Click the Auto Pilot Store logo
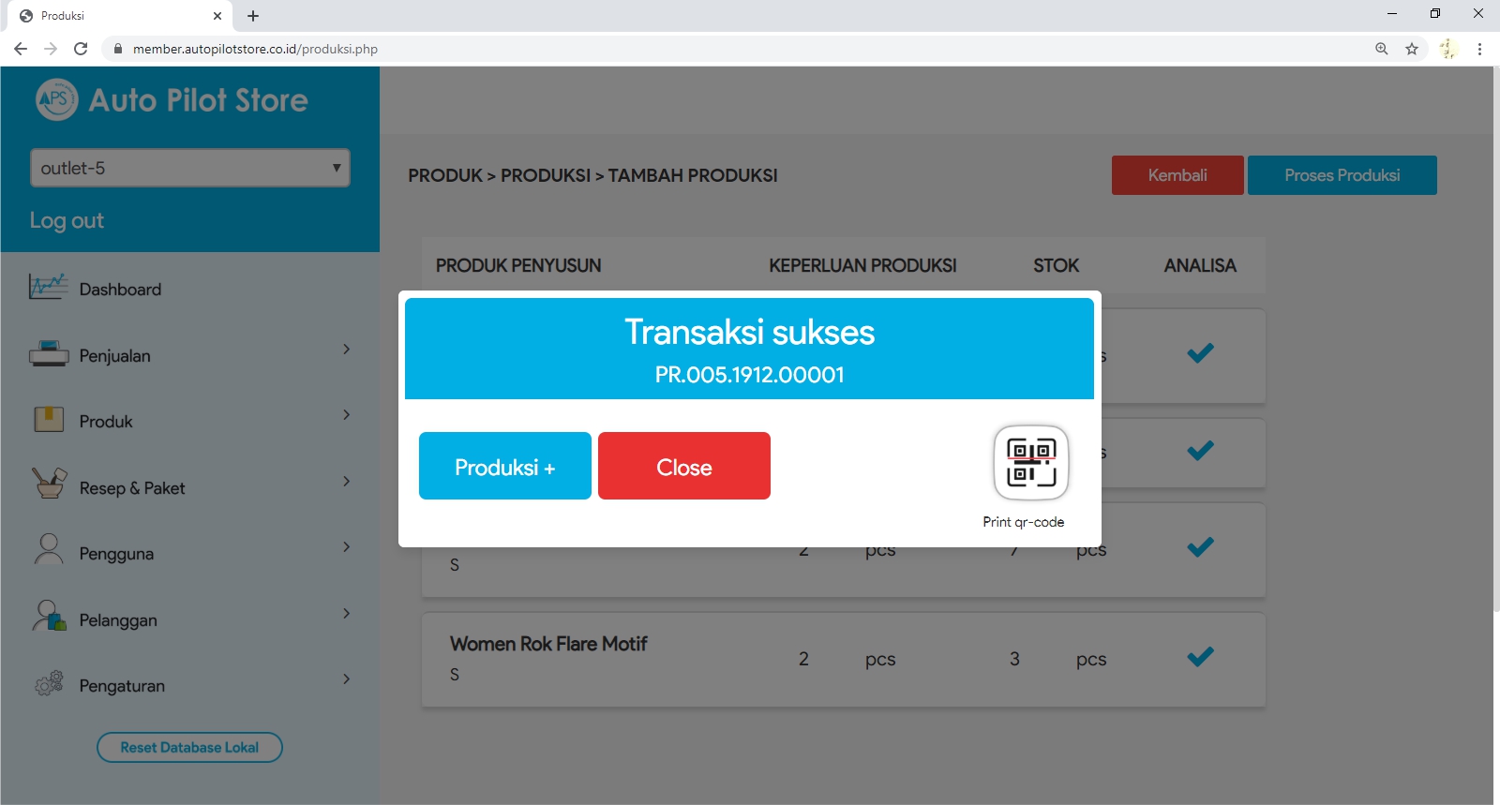This screenshot has height=805, width=1500. tap(56, 99)
